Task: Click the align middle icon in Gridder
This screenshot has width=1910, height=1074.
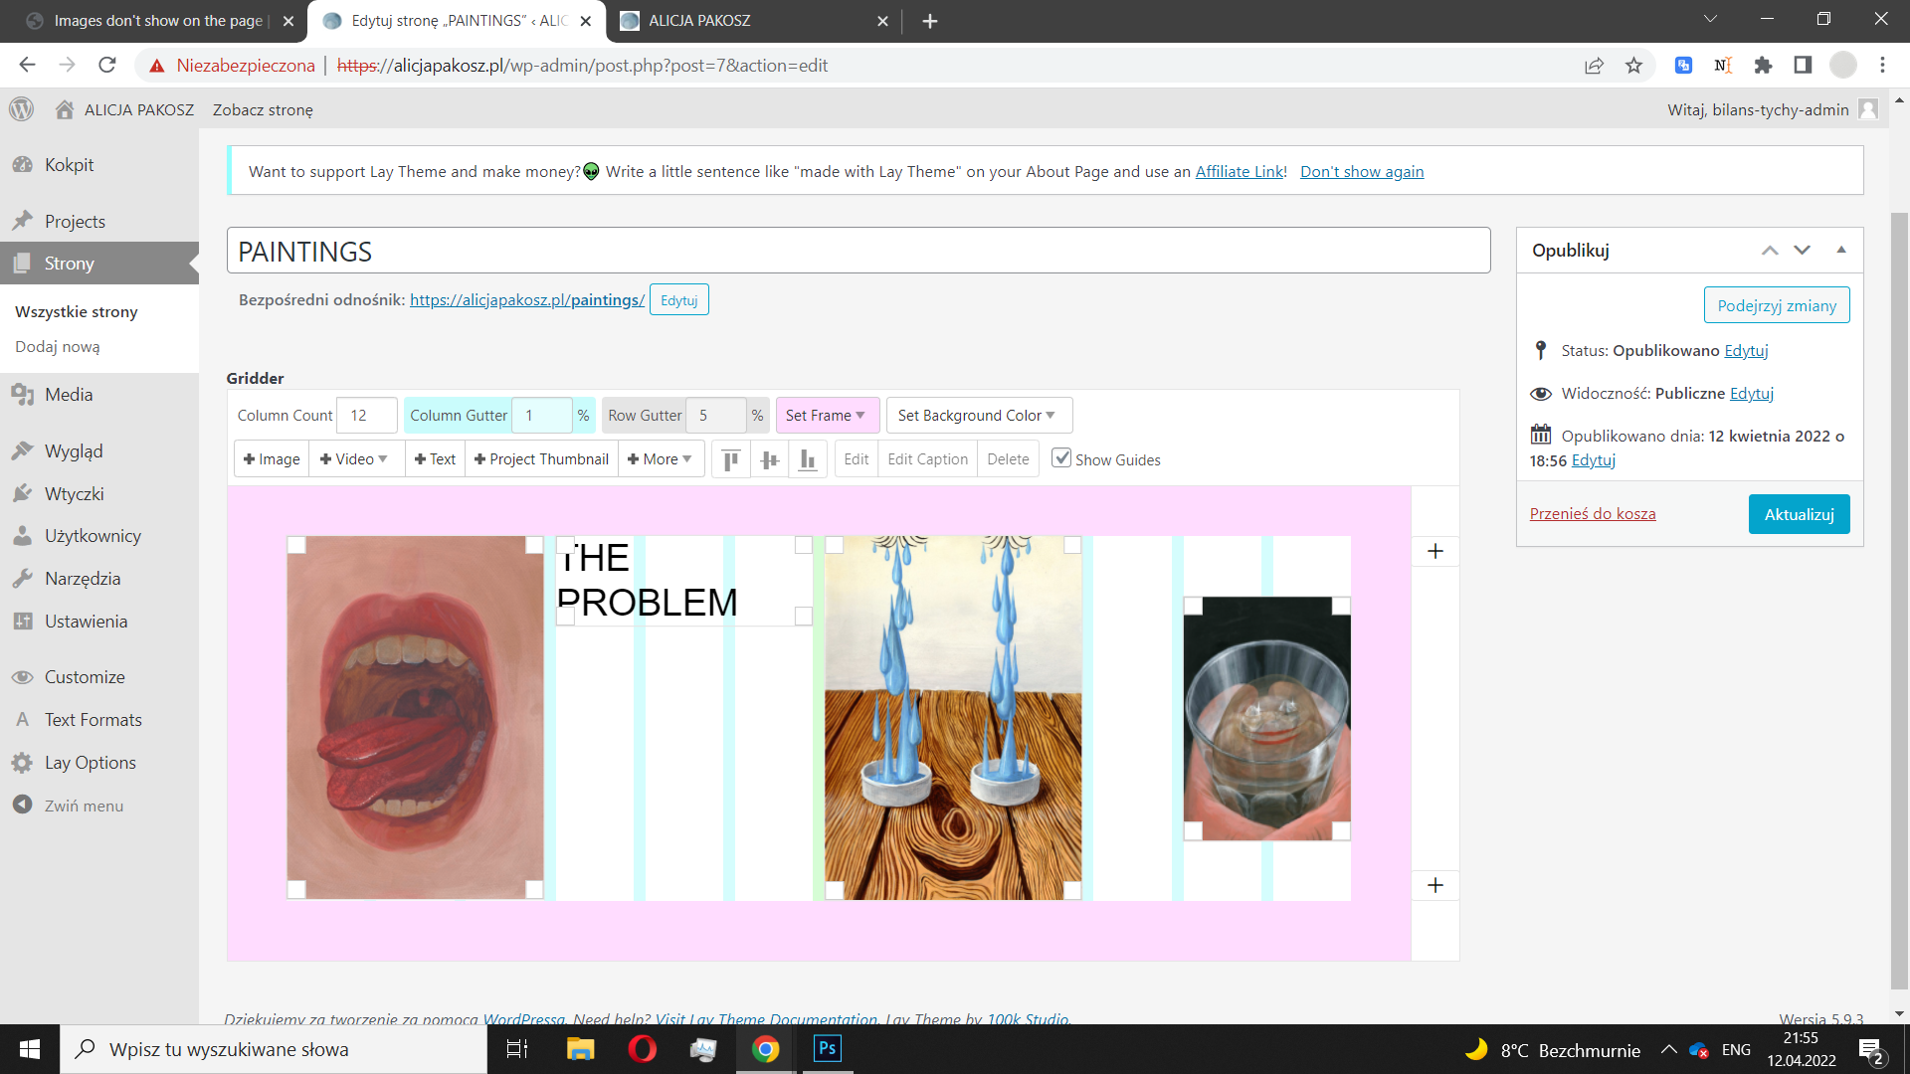Action: tap(769, 459)
